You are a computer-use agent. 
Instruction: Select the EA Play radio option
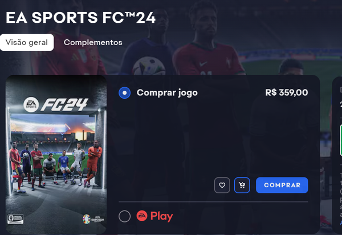pyautogui.click(x=124, y=216)
